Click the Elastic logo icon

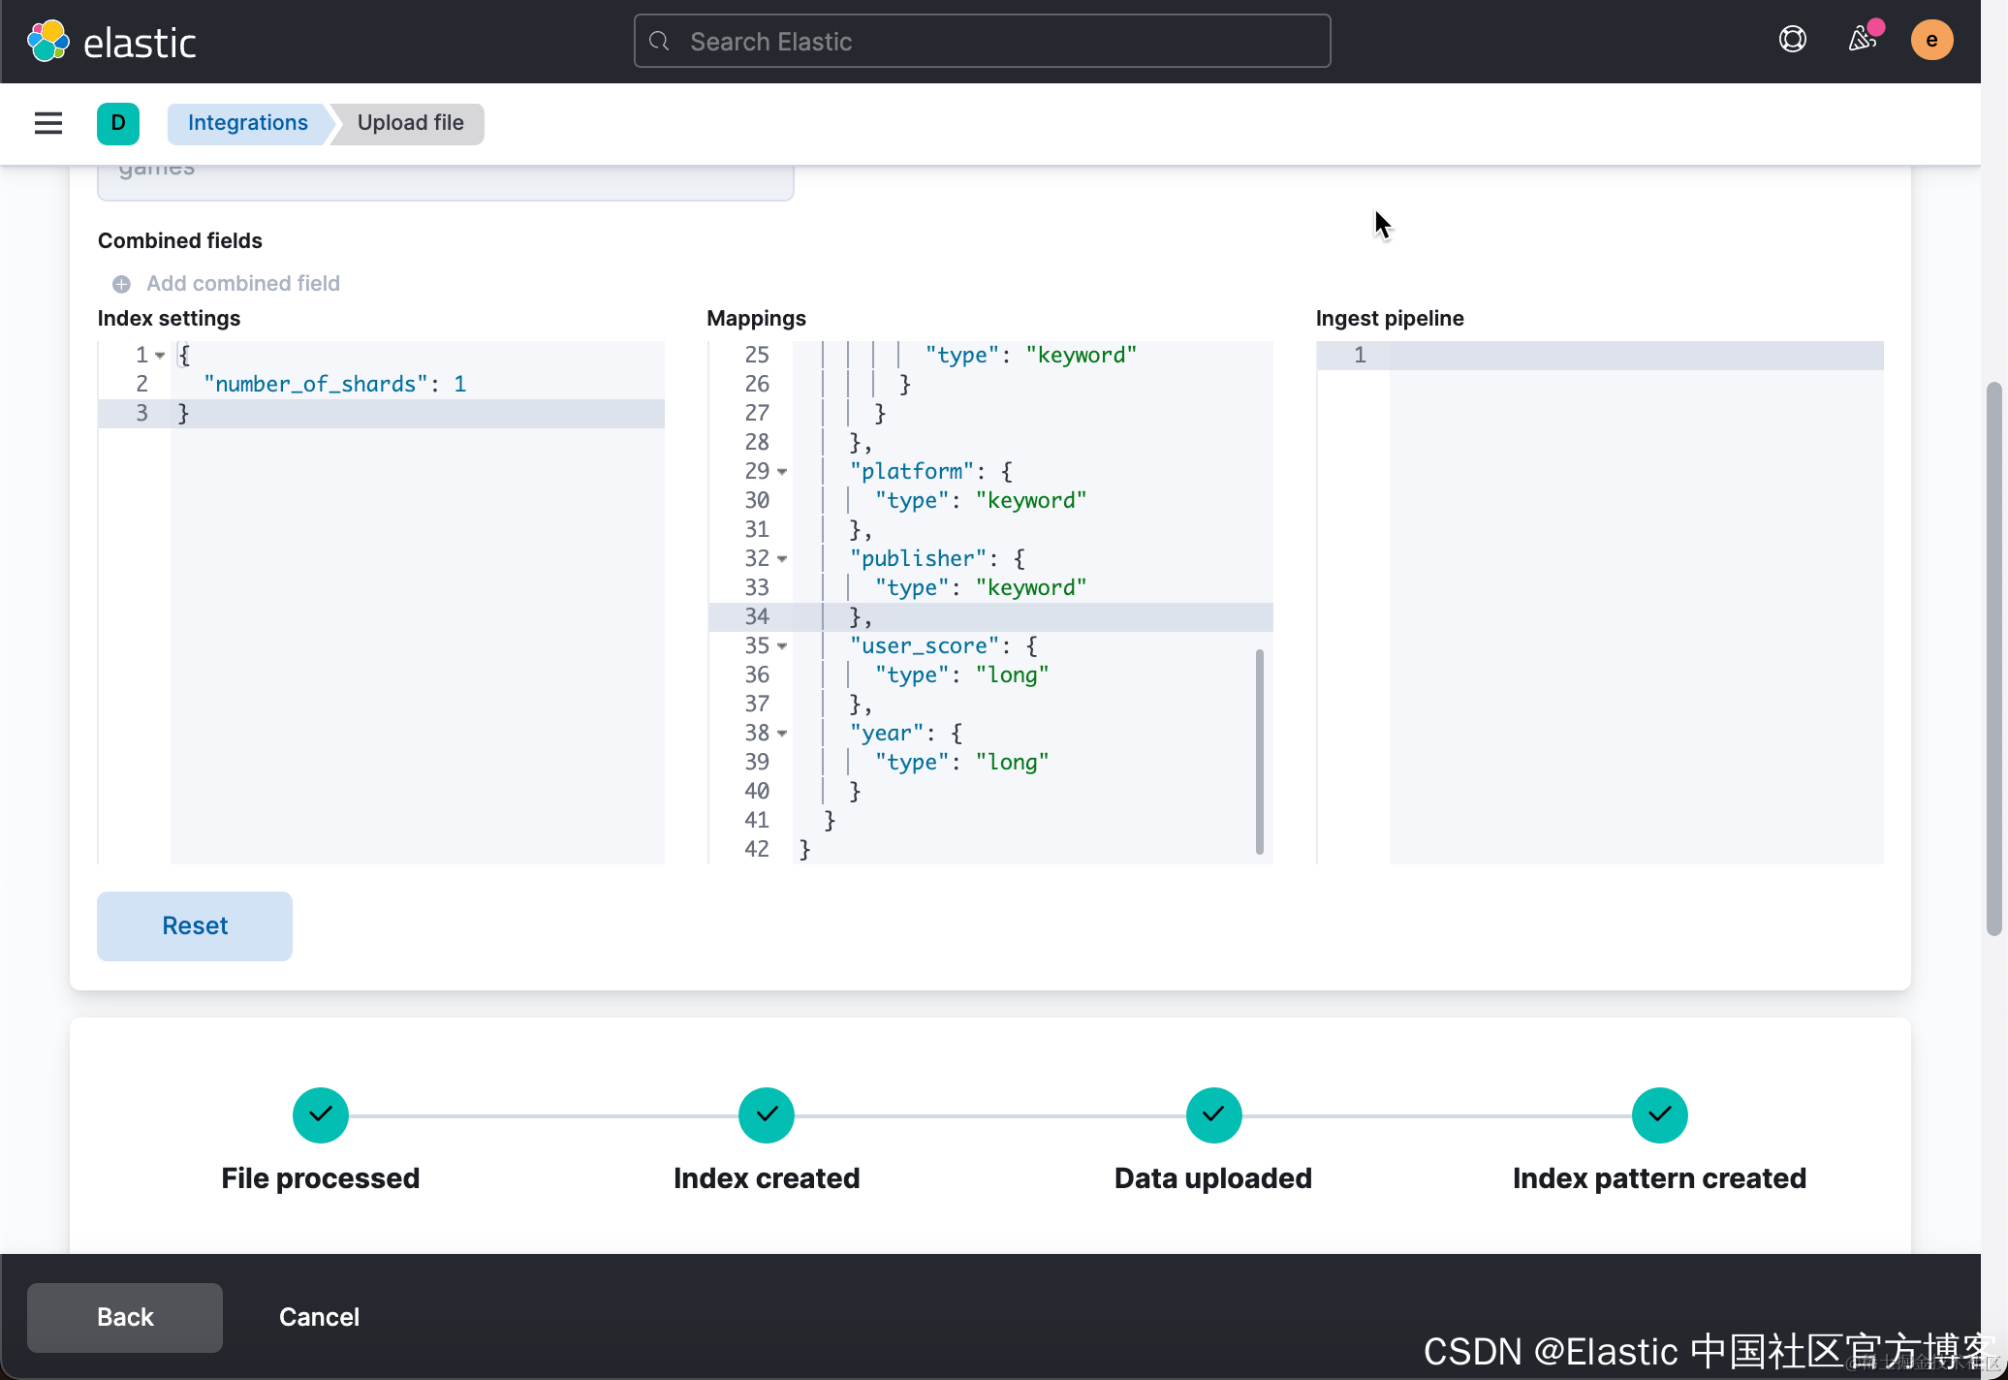click(x=48, y=42)
